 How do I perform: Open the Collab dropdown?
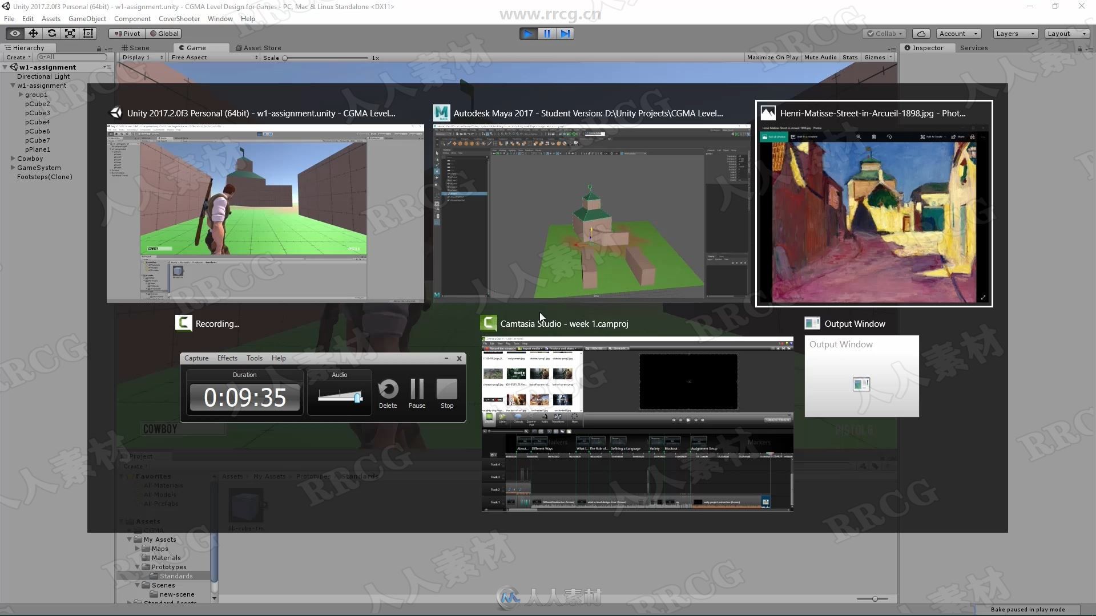[x=884, y=34]
